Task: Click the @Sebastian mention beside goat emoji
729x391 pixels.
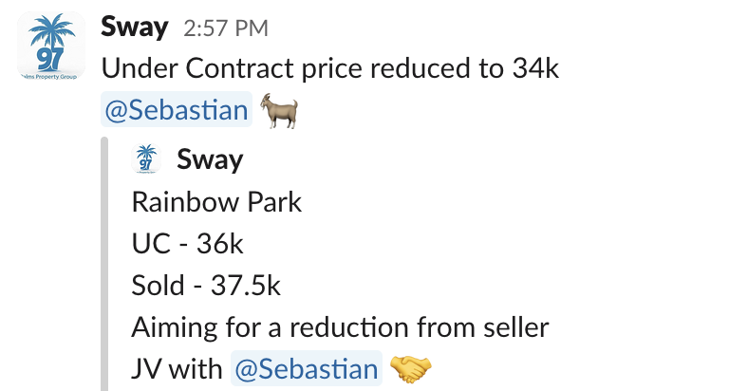Action: (x=177, y=110)
